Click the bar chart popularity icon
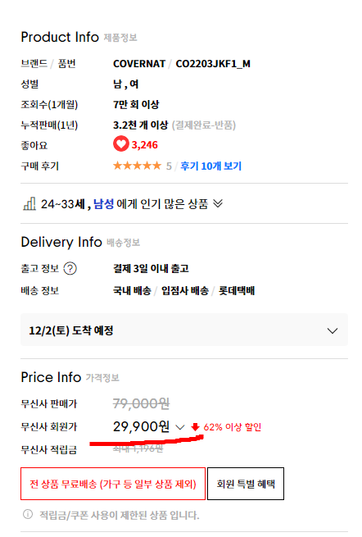The image size is (362, 537). [29, 204]
